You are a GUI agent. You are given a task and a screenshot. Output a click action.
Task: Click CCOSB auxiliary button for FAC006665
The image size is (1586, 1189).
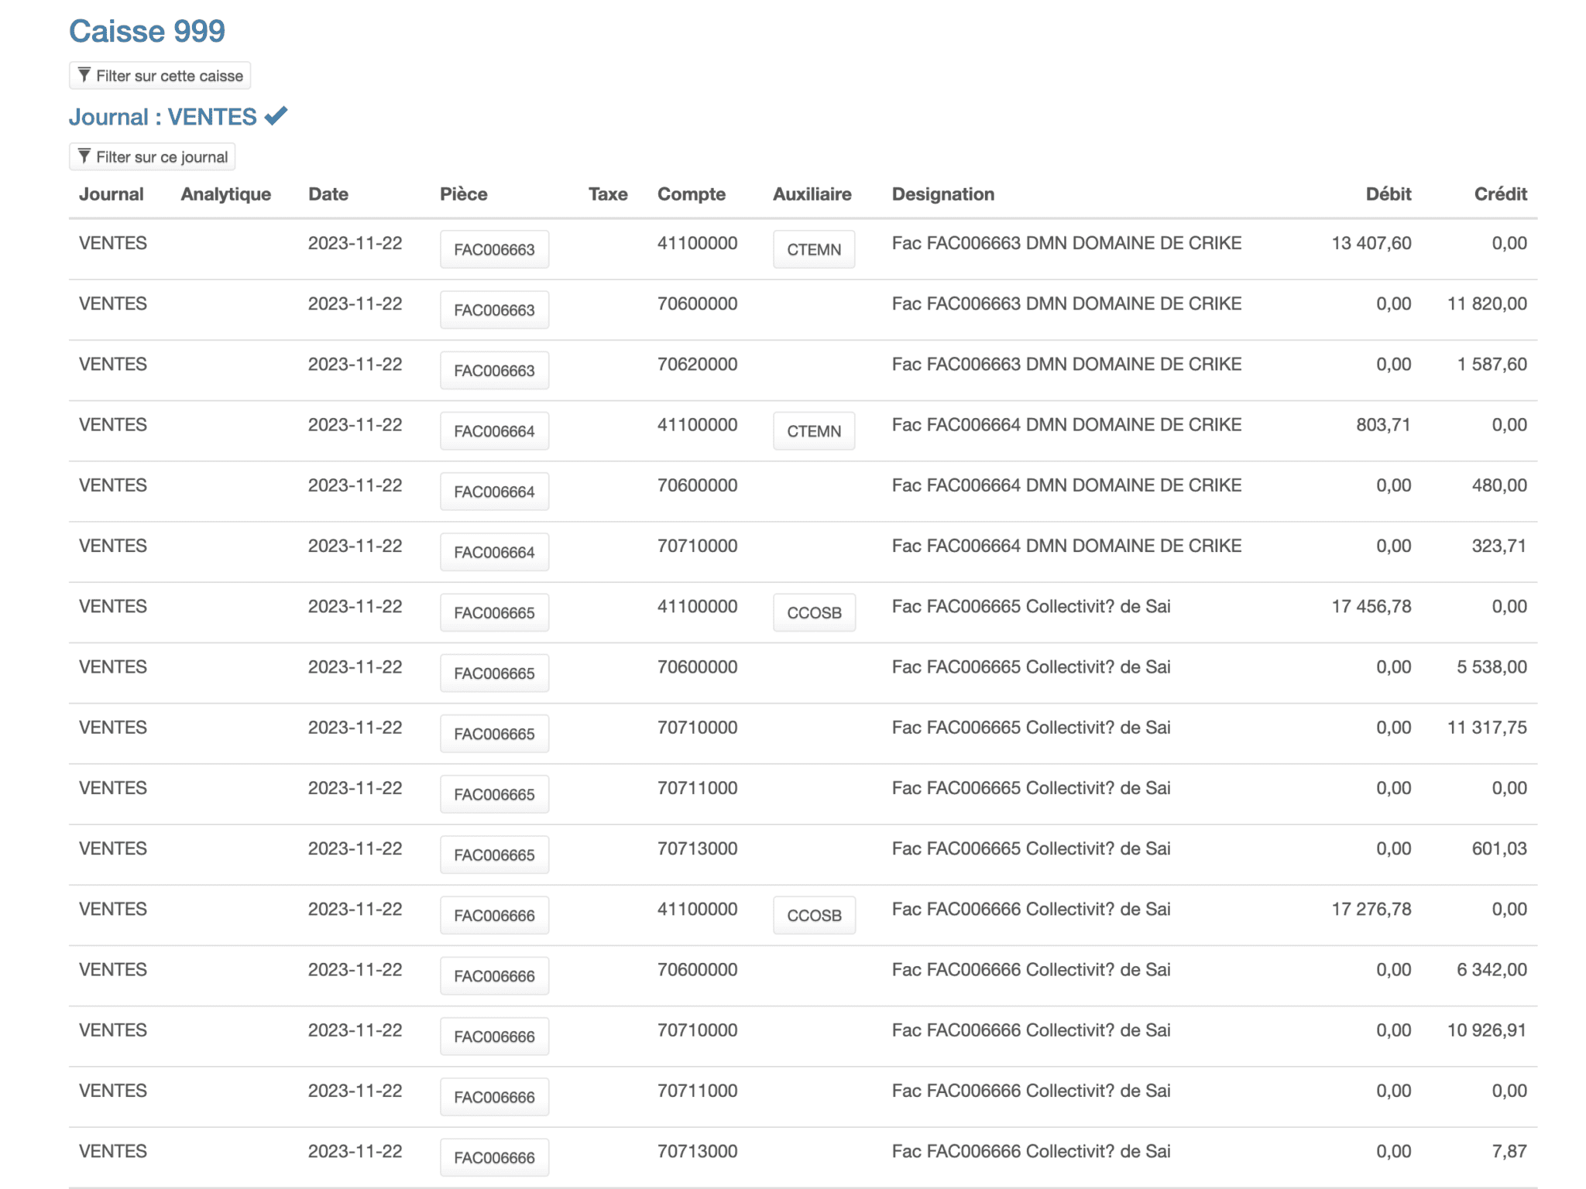click(814, 612)
